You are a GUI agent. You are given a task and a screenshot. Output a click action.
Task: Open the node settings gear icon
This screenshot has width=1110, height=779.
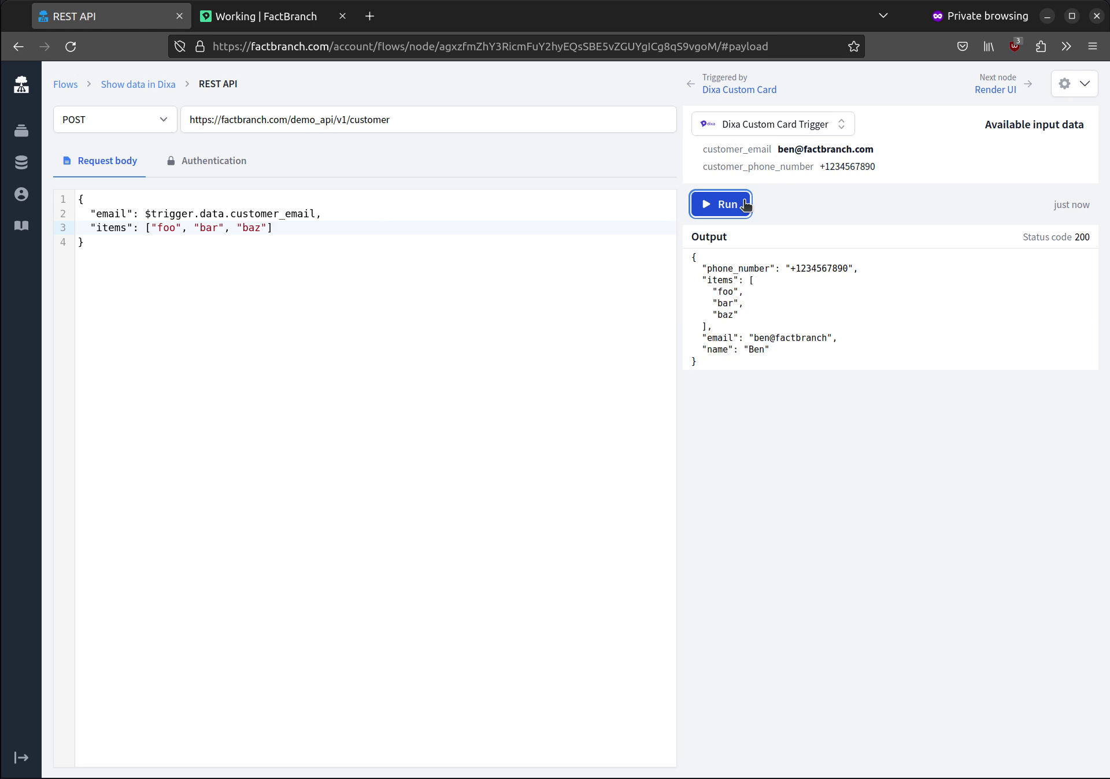click(x=1065, y=84)
